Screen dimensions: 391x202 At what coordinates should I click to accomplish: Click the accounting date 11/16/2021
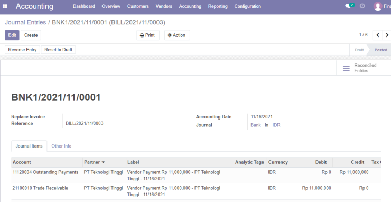262,117
